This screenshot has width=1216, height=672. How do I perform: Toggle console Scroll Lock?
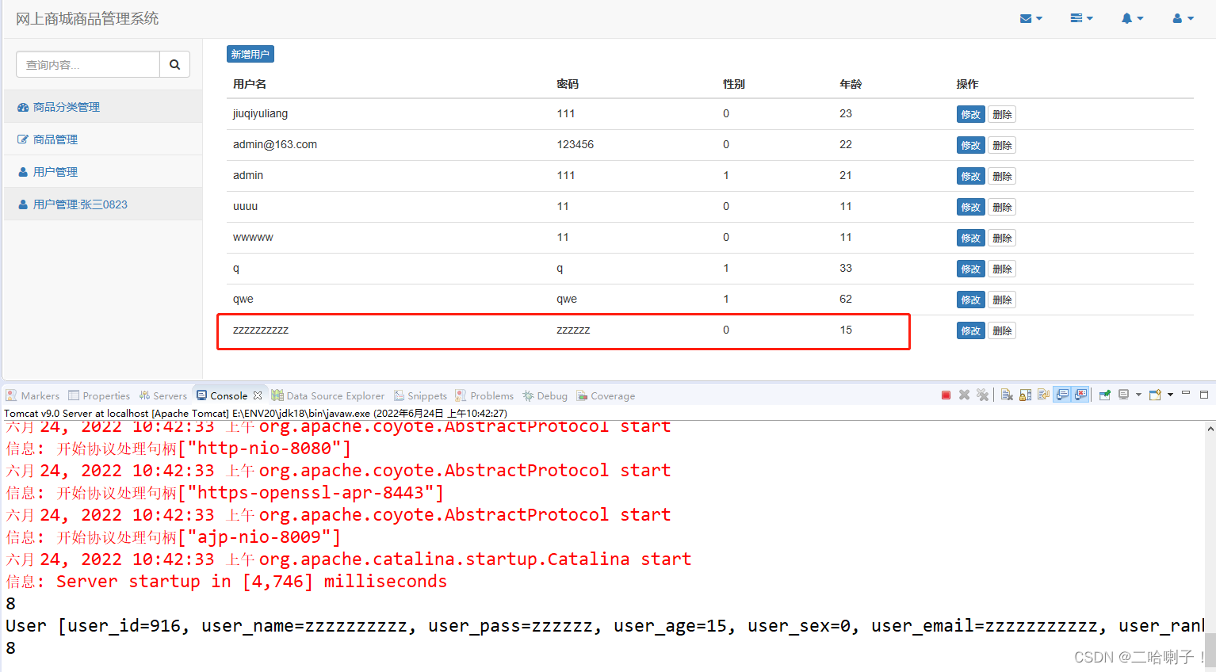(1025, 395)
